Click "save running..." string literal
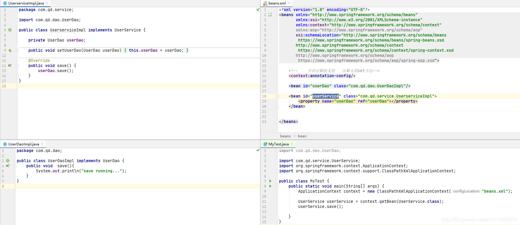This screenshot has height=225, width=520. click(102, 171)
